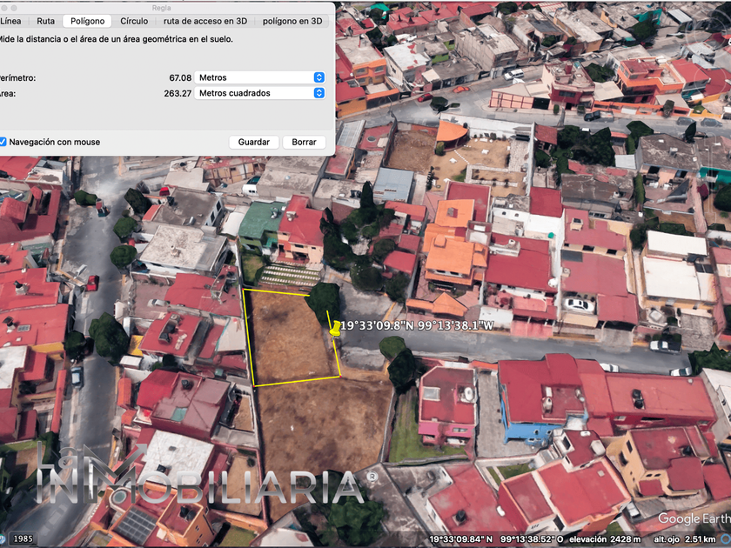Click the yellow pushpin placemark icon
This screenshot has height=548, width=731.
[334, 328]
